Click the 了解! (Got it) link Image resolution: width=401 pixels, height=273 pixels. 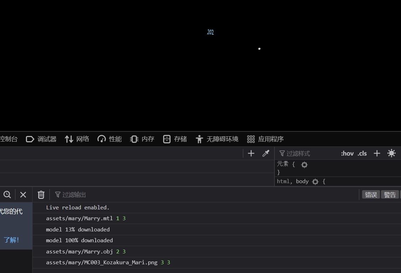pos(12,240)
